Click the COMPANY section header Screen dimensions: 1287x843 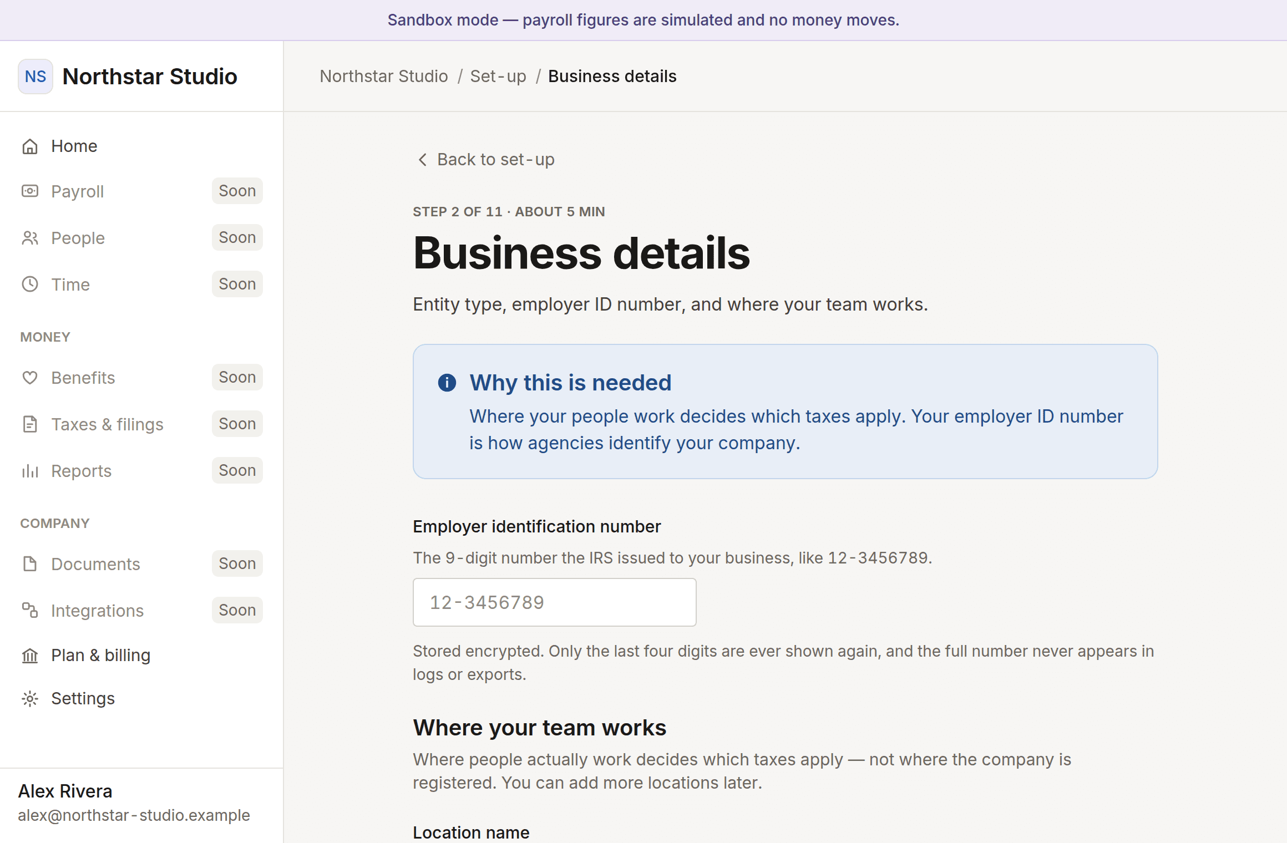[x=55, y=524]
